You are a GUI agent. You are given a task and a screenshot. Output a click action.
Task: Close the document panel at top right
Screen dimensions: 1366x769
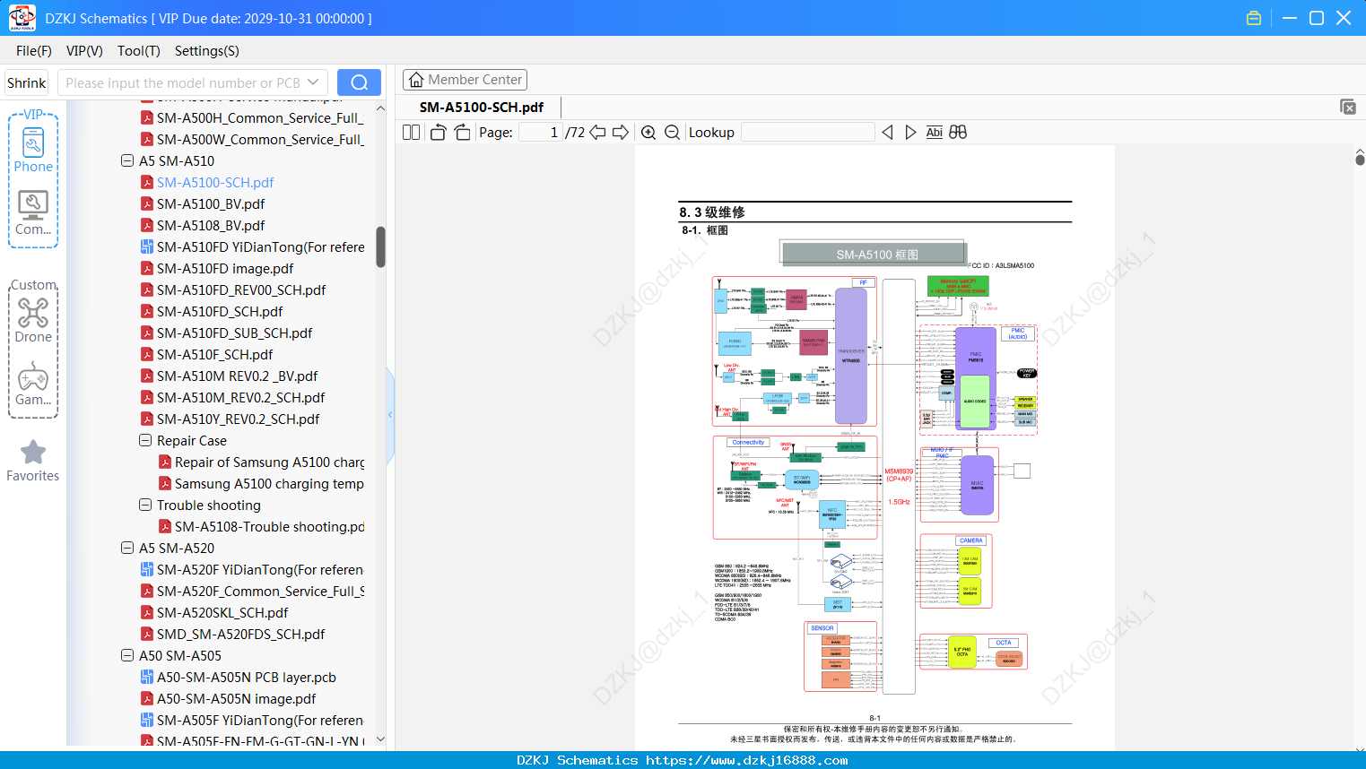click(x=1347, y=107)
